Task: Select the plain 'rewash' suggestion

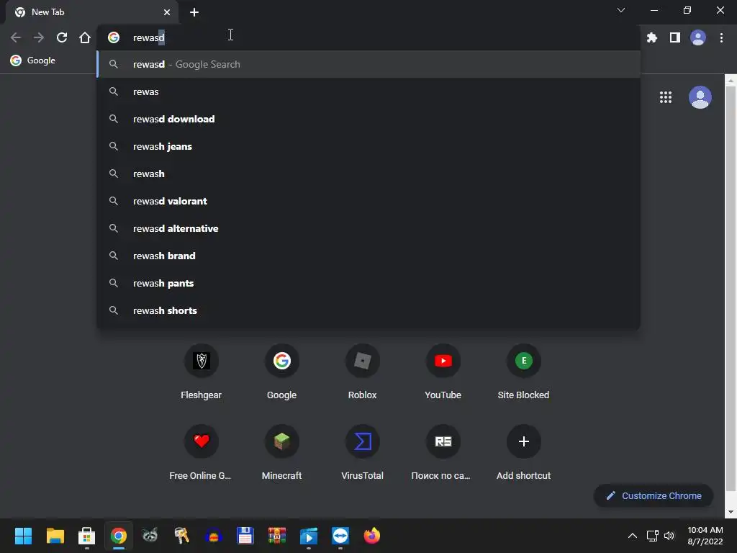Action: (368, 174)
